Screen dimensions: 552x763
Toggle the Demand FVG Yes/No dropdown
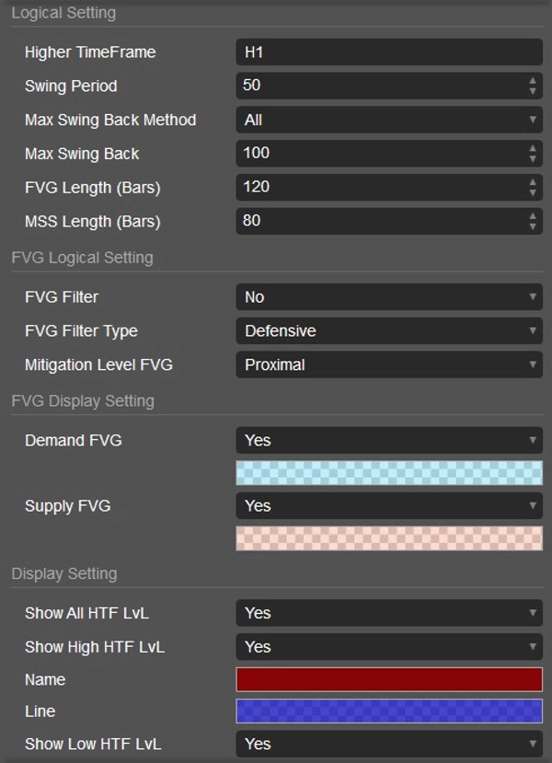(x=388, y=440)
